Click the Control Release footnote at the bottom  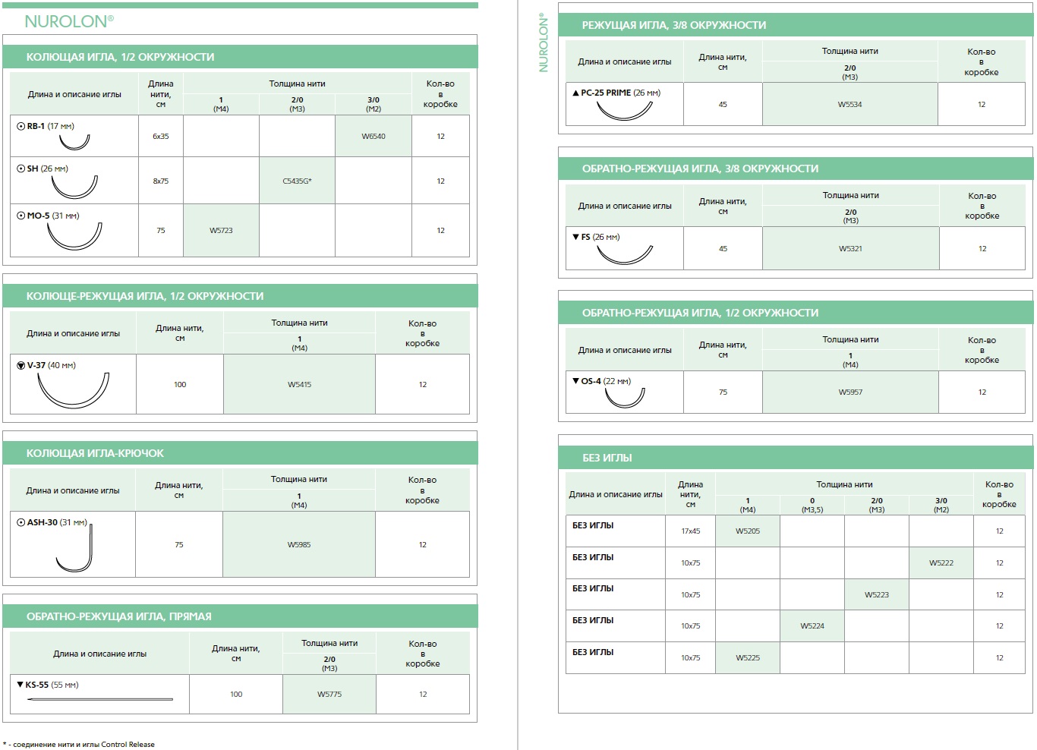(x=79, y=744)
